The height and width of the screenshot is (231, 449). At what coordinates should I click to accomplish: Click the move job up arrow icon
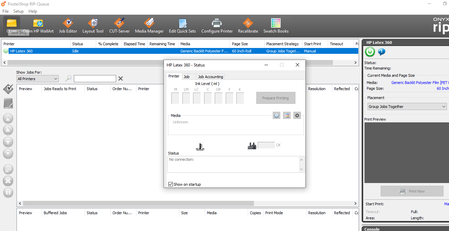click(8, 130)
